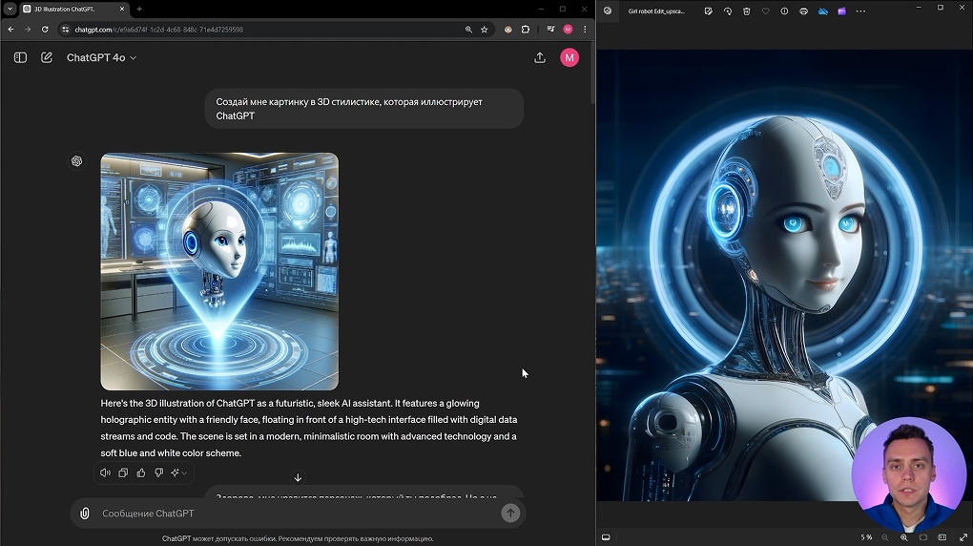Click the 'Girl robot Edit_upsca...' file name
Screen dimensions: 973x546
coord(656,11)
